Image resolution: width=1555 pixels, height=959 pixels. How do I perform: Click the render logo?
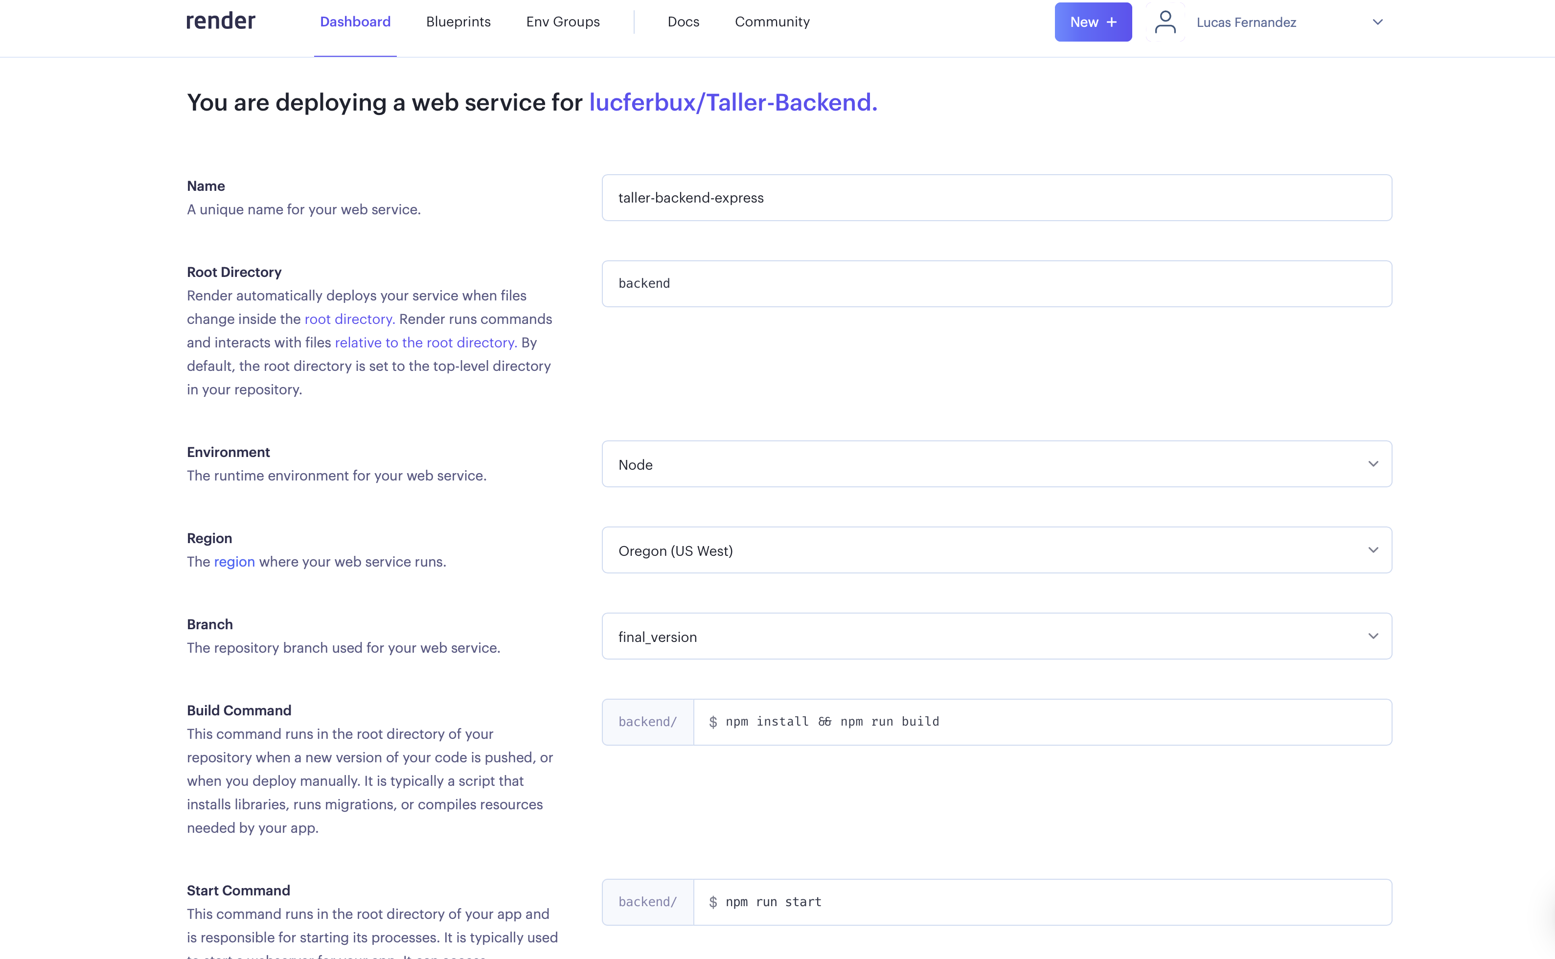click(x=220, y=22)
